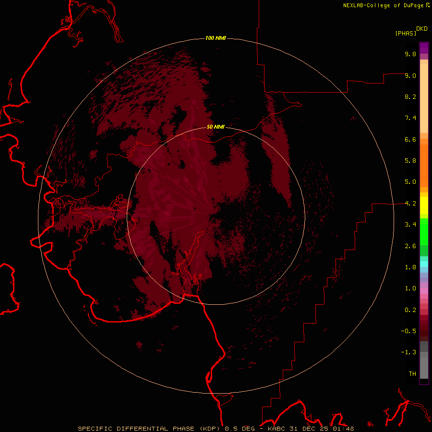Click the 5.0 scale value
The image size is (432, 432).
click(x=410, y=182)
